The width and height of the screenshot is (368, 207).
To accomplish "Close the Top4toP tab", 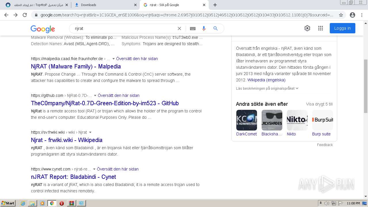I will [x=67, y=5].
